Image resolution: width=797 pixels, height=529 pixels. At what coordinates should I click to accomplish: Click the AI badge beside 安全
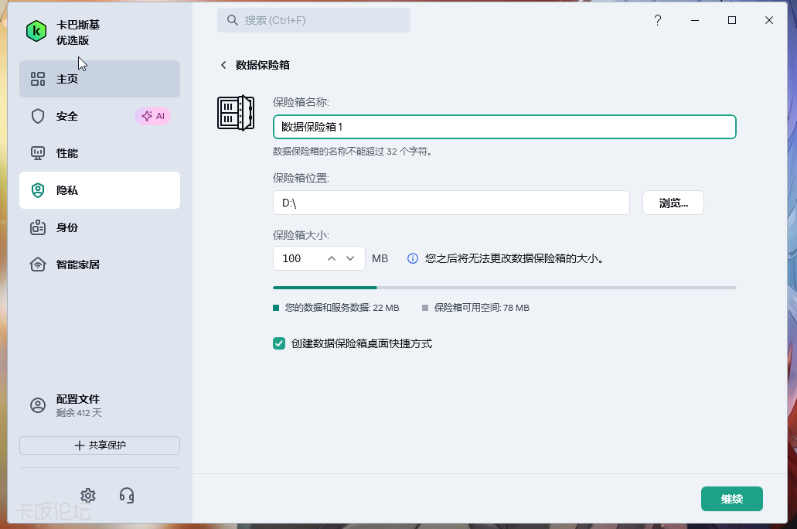click(153, 116)
